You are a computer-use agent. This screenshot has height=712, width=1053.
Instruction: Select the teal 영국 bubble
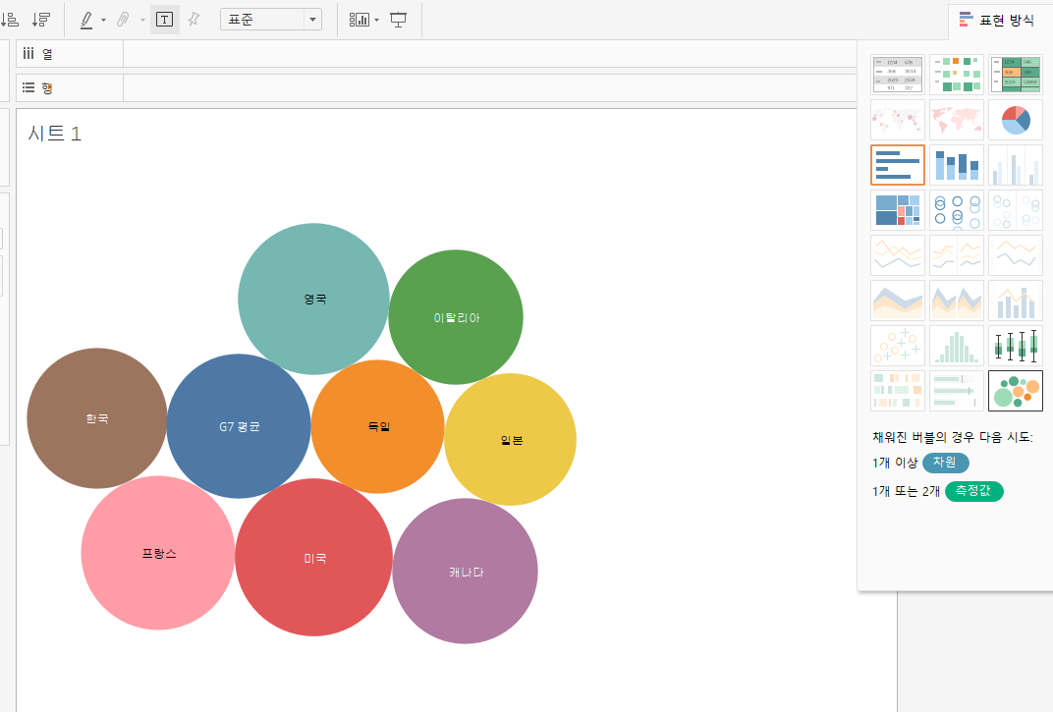pos(313,299)
